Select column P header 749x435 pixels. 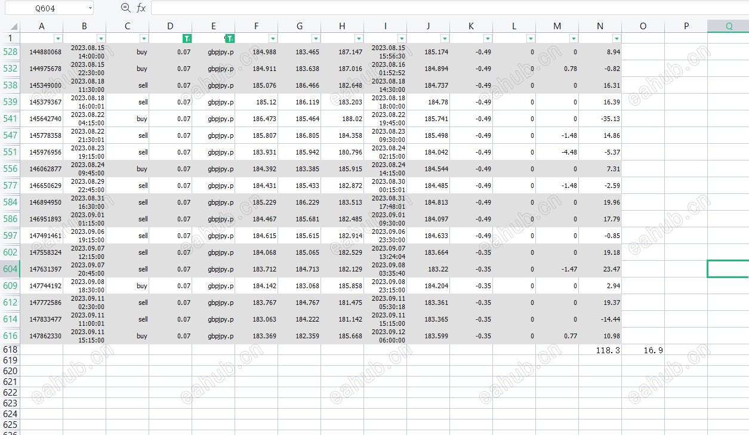(686, 26)
